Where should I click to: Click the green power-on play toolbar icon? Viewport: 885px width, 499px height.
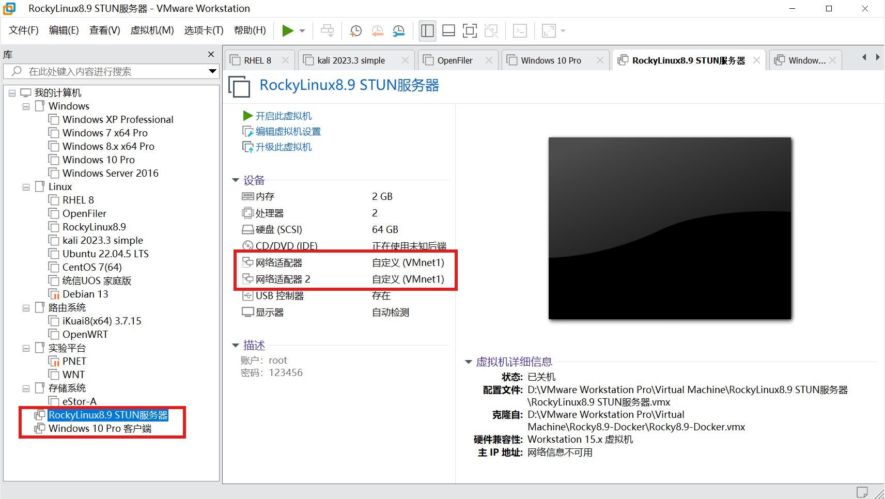288,31
